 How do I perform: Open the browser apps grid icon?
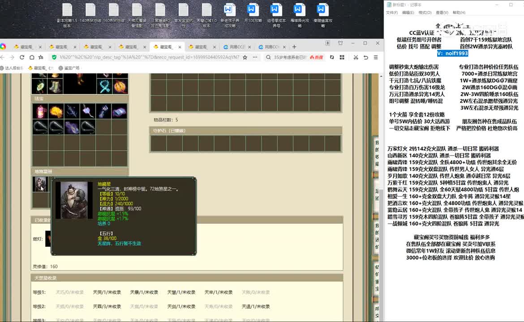[x=342, y=57]
